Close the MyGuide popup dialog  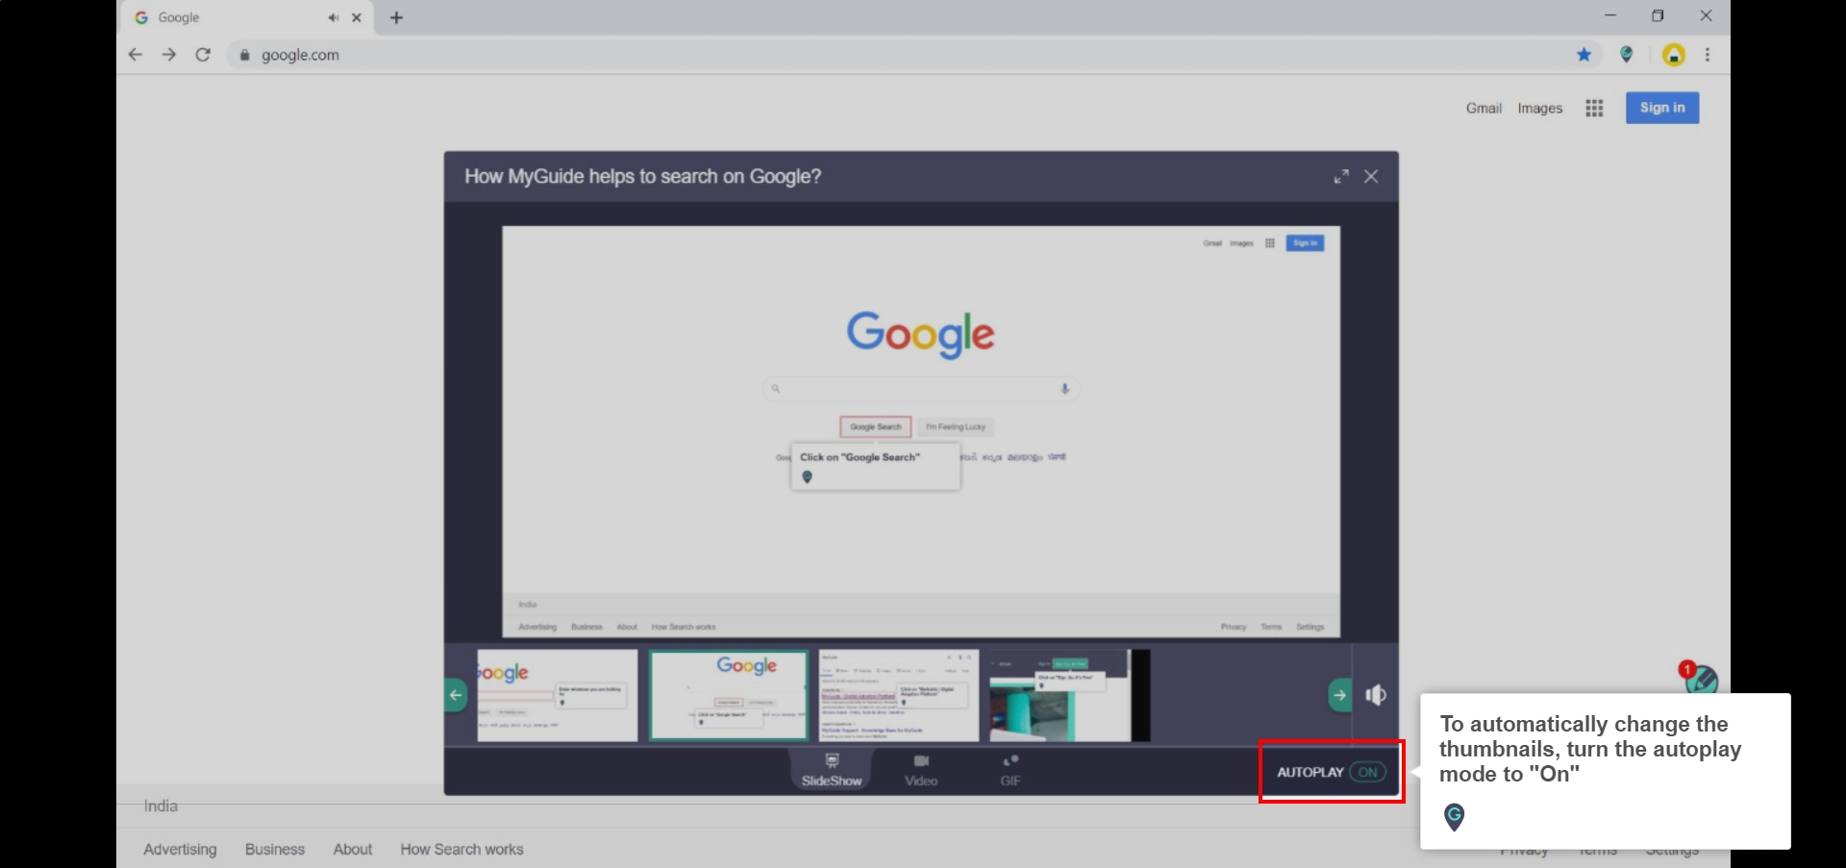(x=1371, y=177)
